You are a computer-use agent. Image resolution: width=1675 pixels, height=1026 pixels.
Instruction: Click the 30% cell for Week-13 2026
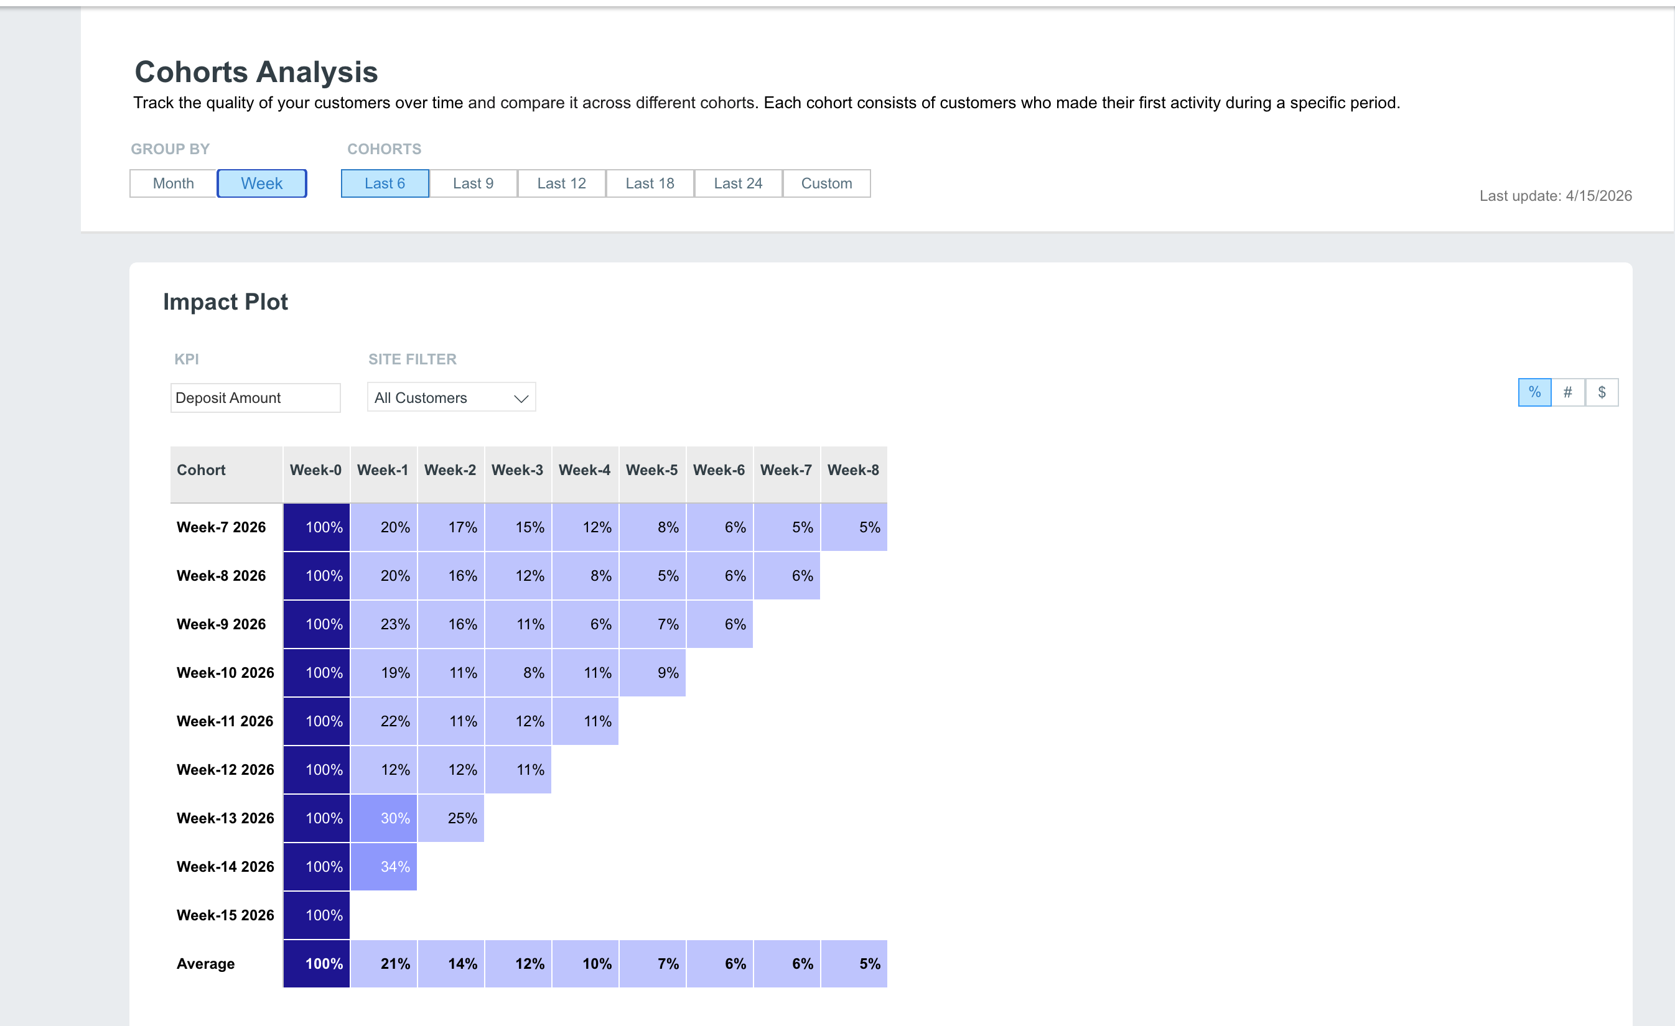(x=384, y=818)
